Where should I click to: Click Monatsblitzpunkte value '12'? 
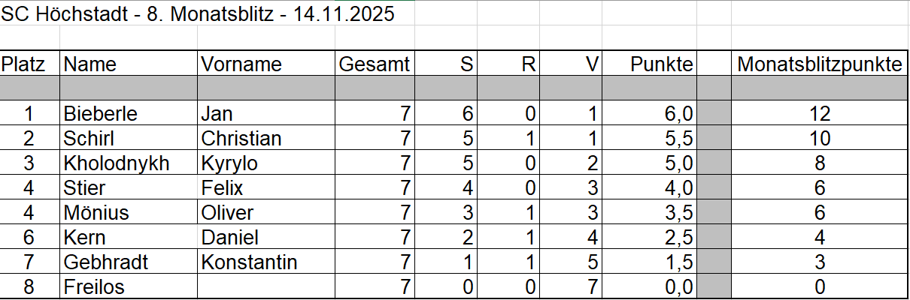click(819, 114)
